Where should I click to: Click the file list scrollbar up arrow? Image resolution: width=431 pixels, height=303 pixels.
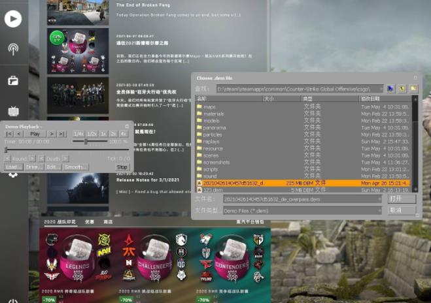pyautogui.click(x=415, y=99)
